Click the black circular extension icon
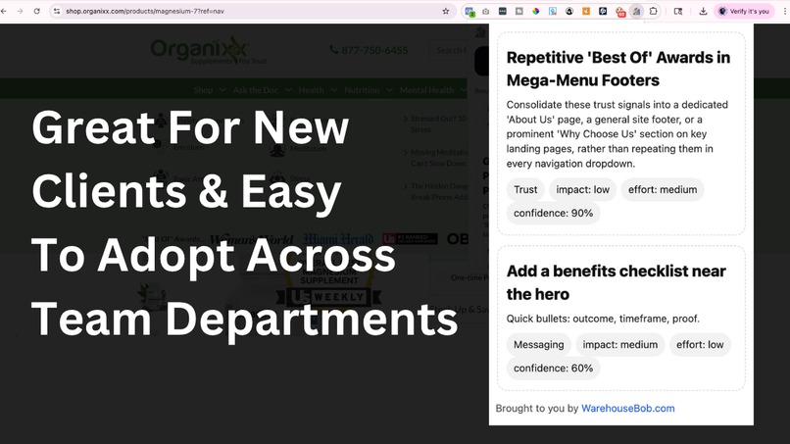This screenshot has width=790, height=444. click(x=569, y=11)
